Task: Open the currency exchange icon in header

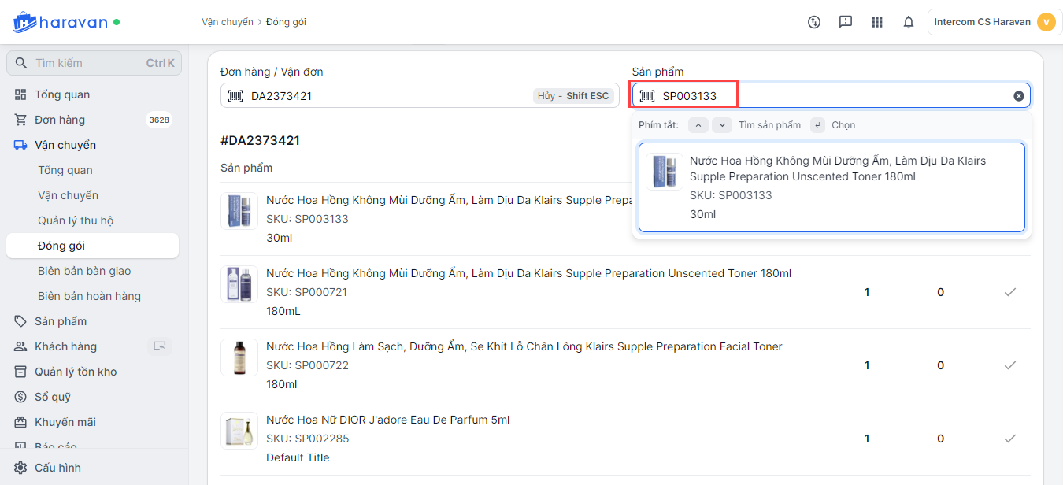Action: coord(814,22)
